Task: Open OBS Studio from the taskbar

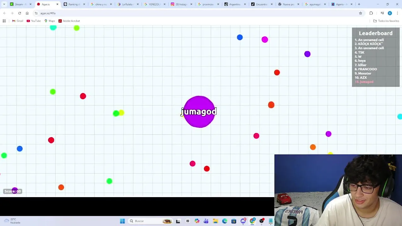Action: coord(261,221)
